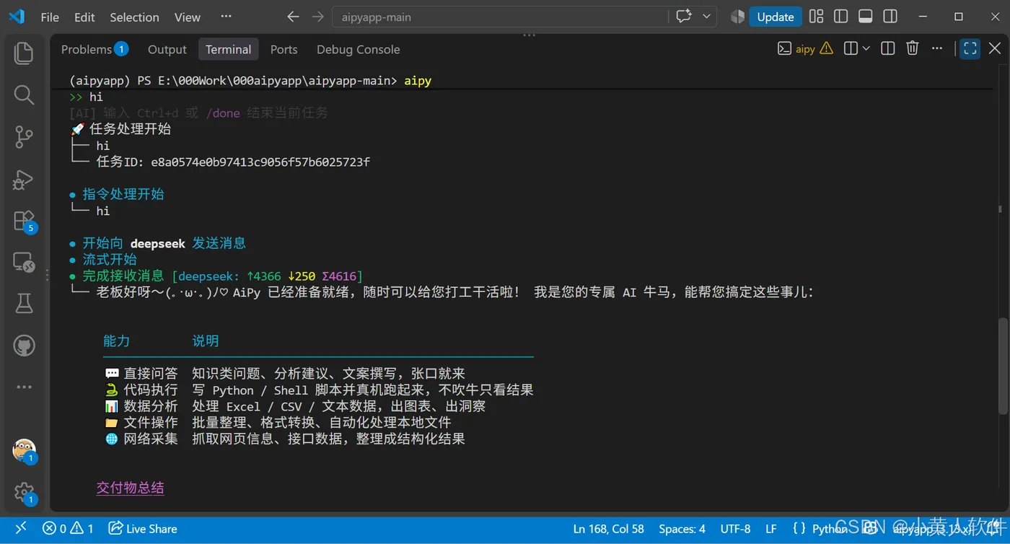This screenshot has width=1010, height=544.
Task: Open the Testing flask view
Action: (x=24, y=303)
